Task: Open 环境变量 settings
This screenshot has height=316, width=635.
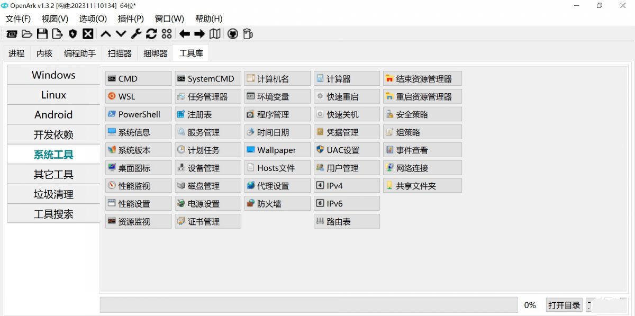Action: 277,96
